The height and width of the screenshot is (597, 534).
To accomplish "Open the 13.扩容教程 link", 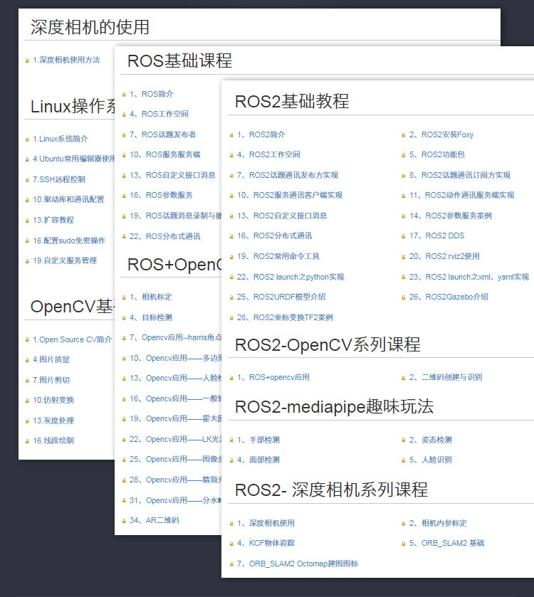I will click(53, 220).
